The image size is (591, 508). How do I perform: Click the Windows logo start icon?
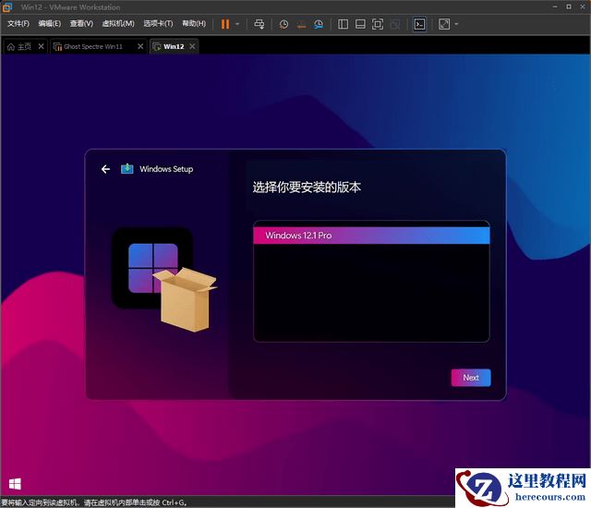15,484
